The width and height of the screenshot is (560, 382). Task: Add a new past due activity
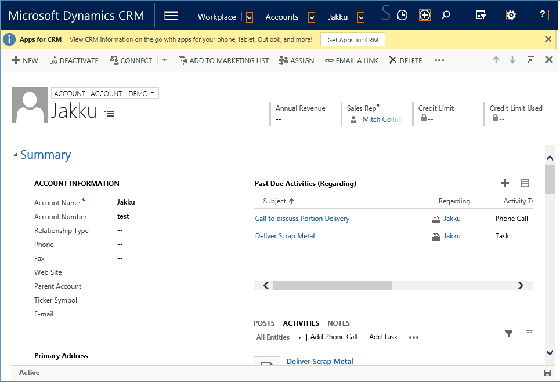(x=505, y=183)
